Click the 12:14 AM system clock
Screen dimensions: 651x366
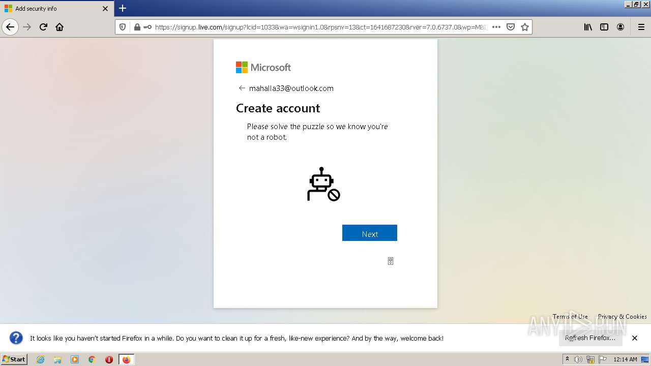pyautogui.click(x=625, y=359)
